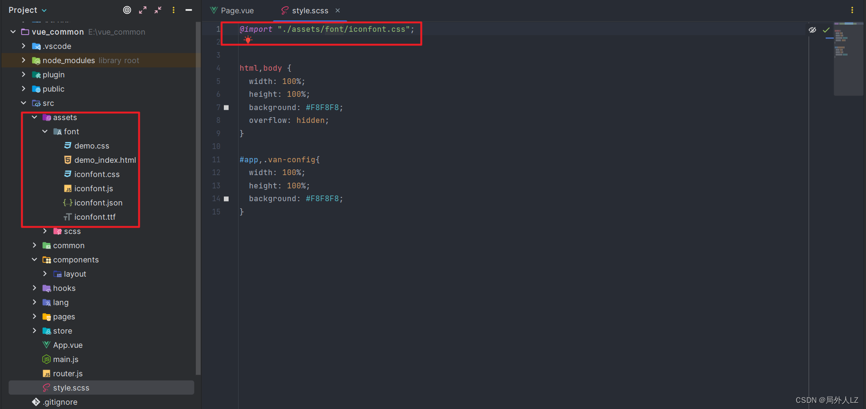Select demo.css file icon in tree
866x409 pixels.
coord(68,146)
